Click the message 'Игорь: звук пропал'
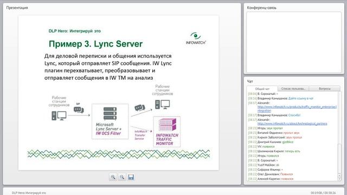Image resolution: width=347 pixels, height=195 pixels. (265, 128)
